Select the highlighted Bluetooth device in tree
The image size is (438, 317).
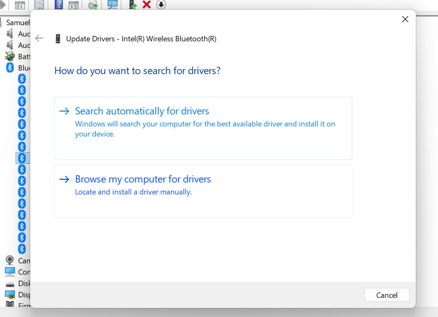pyautogui.click(x=22, y=158)
